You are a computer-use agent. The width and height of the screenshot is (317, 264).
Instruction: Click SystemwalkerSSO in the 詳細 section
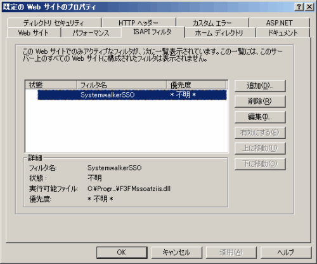(x=114, y=168)
